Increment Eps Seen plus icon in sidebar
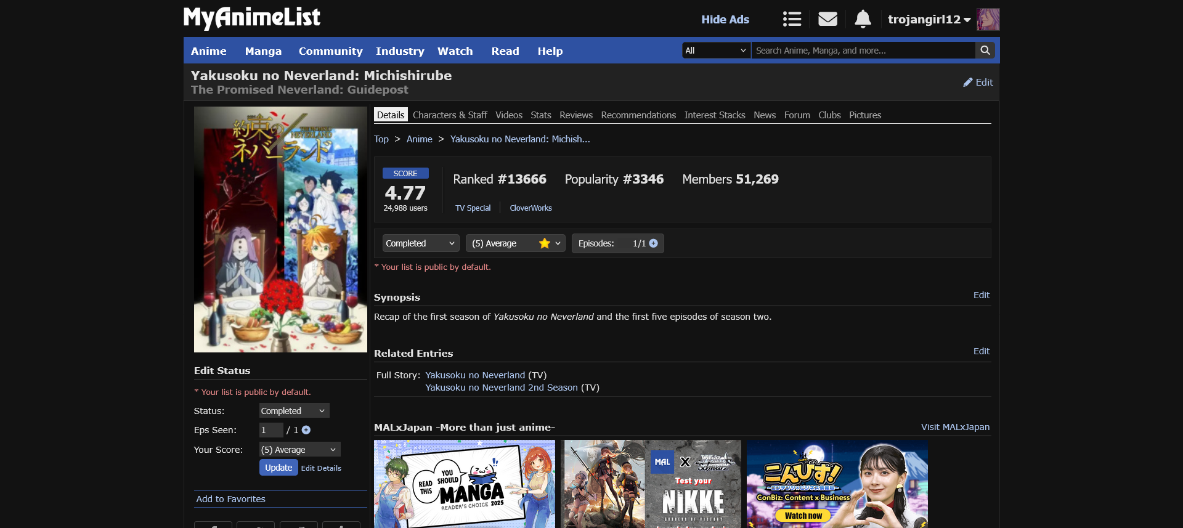This screenshot has width=1183, height=528. (306, 430)
